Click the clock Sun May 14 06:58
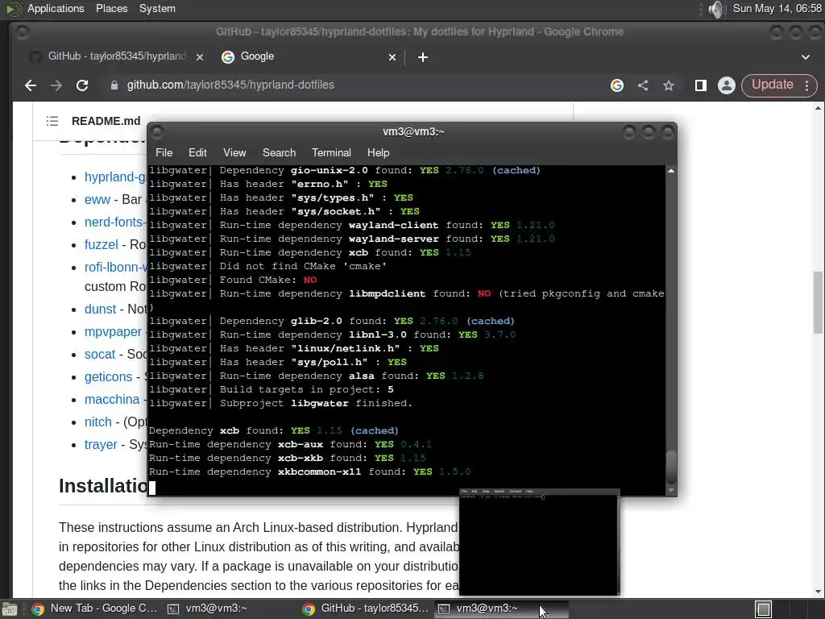 click(777, 8)
